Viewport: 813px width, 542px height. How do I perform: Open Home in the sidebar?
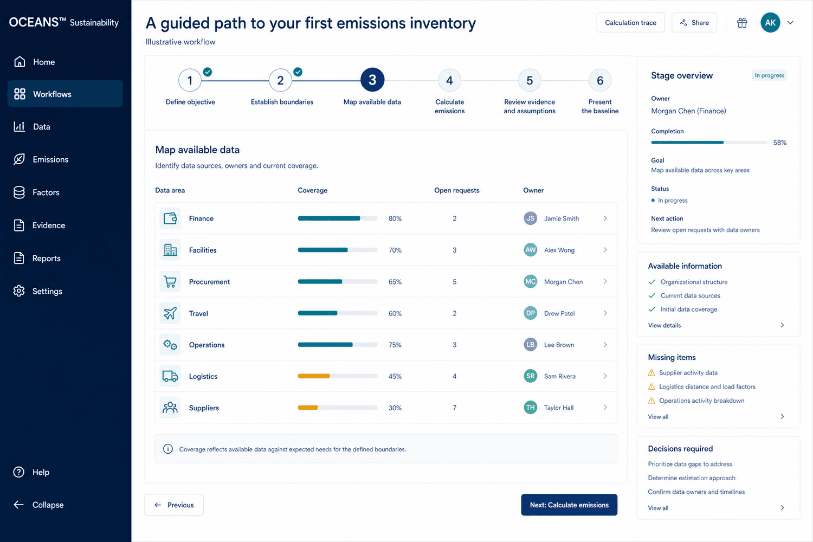(x=65, y=62)
